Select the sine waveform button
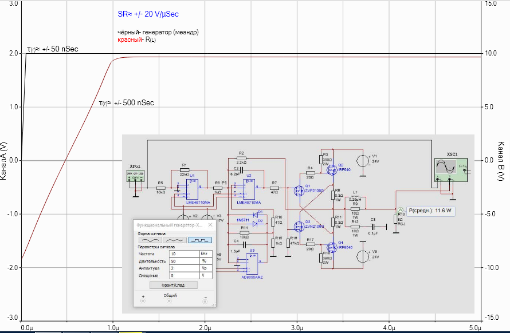This screenshot has width=510, height=333. pyautogui.click(x=150, y=240)
